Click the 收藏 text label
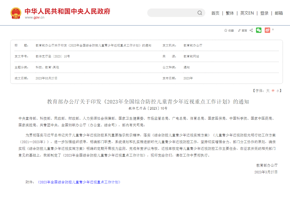Viewport: 290px width, 197px height. click(231, 30)
